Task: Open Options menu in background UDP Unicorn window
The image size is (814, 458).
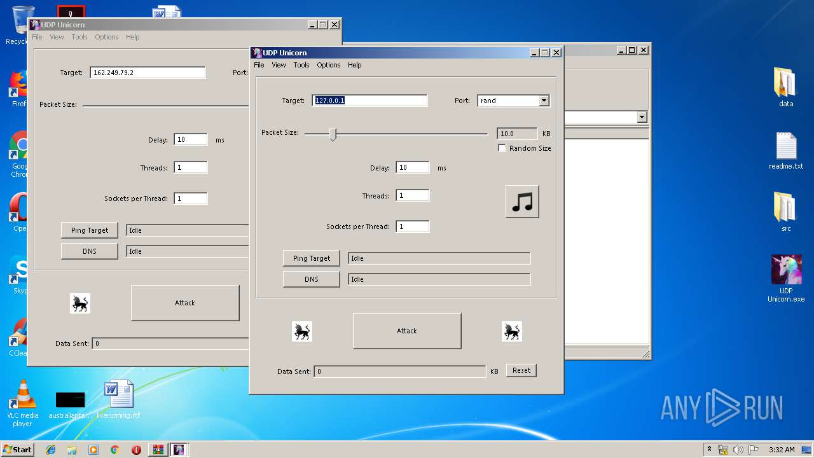Action: (107, 37)
